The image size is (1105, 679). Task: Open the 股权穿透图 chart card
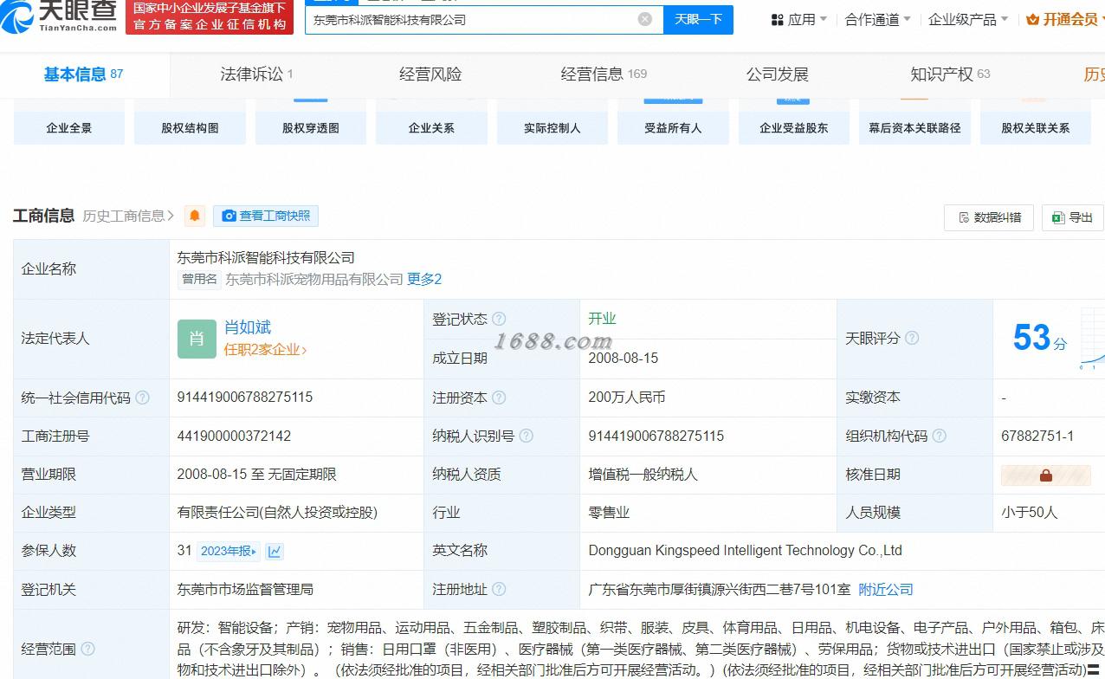[x=311, y=123]
